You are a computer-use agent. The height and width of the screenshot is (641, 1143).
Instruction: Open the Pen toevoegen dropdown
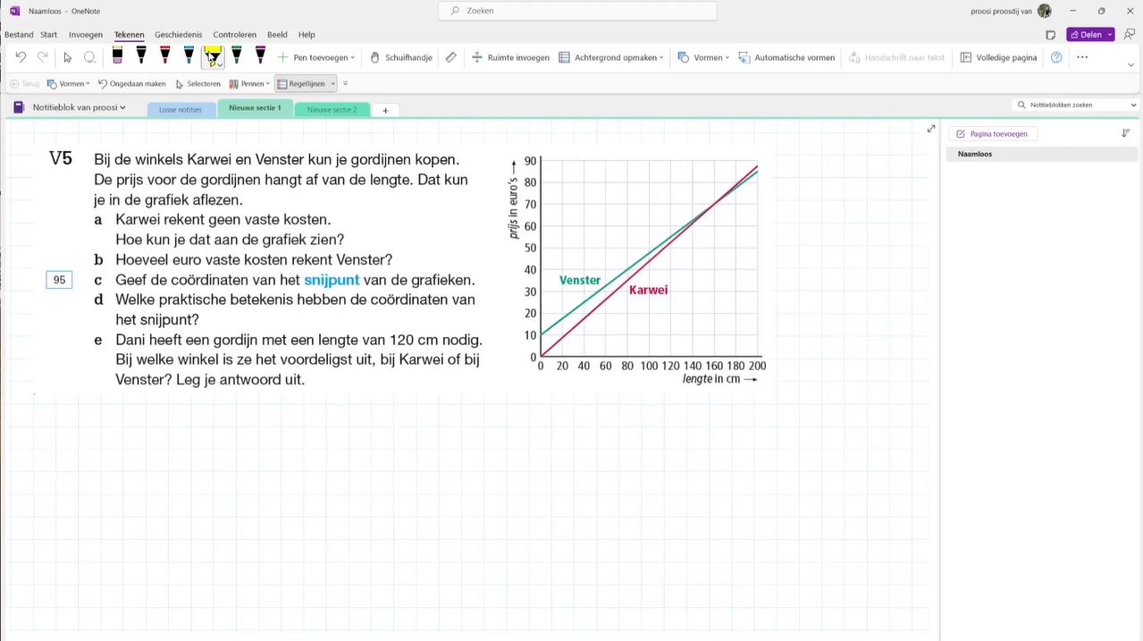tap(315, 57)
